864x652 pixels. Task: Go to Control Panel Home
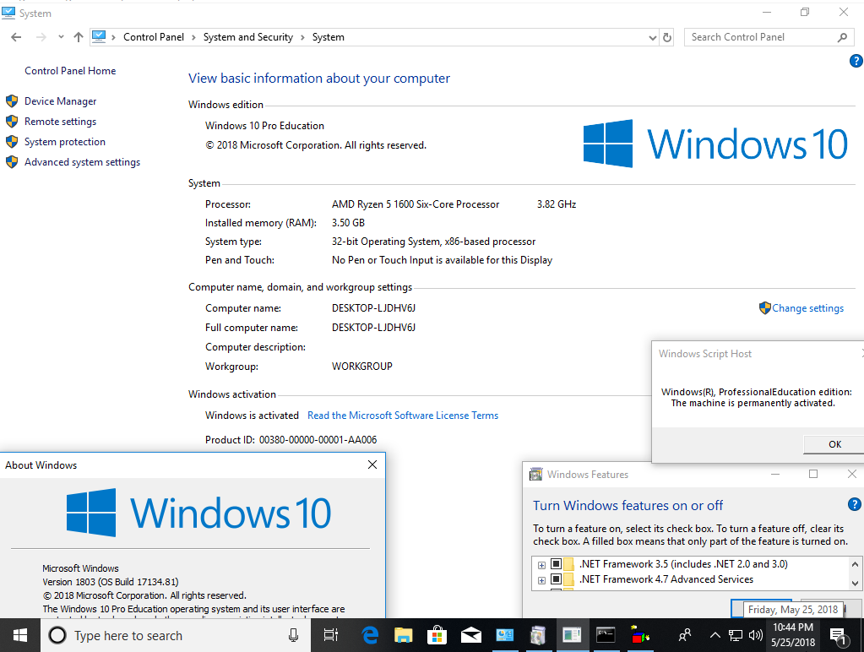pos(70,71)
